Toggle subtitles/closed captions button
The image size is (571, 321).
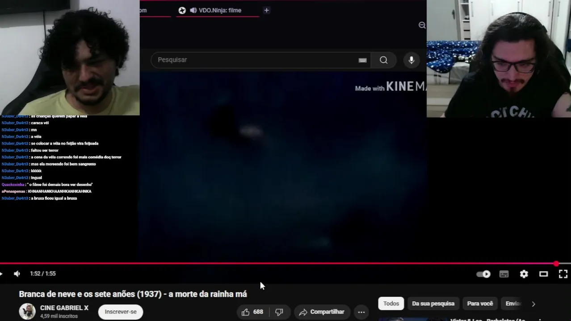pos(504,274)
